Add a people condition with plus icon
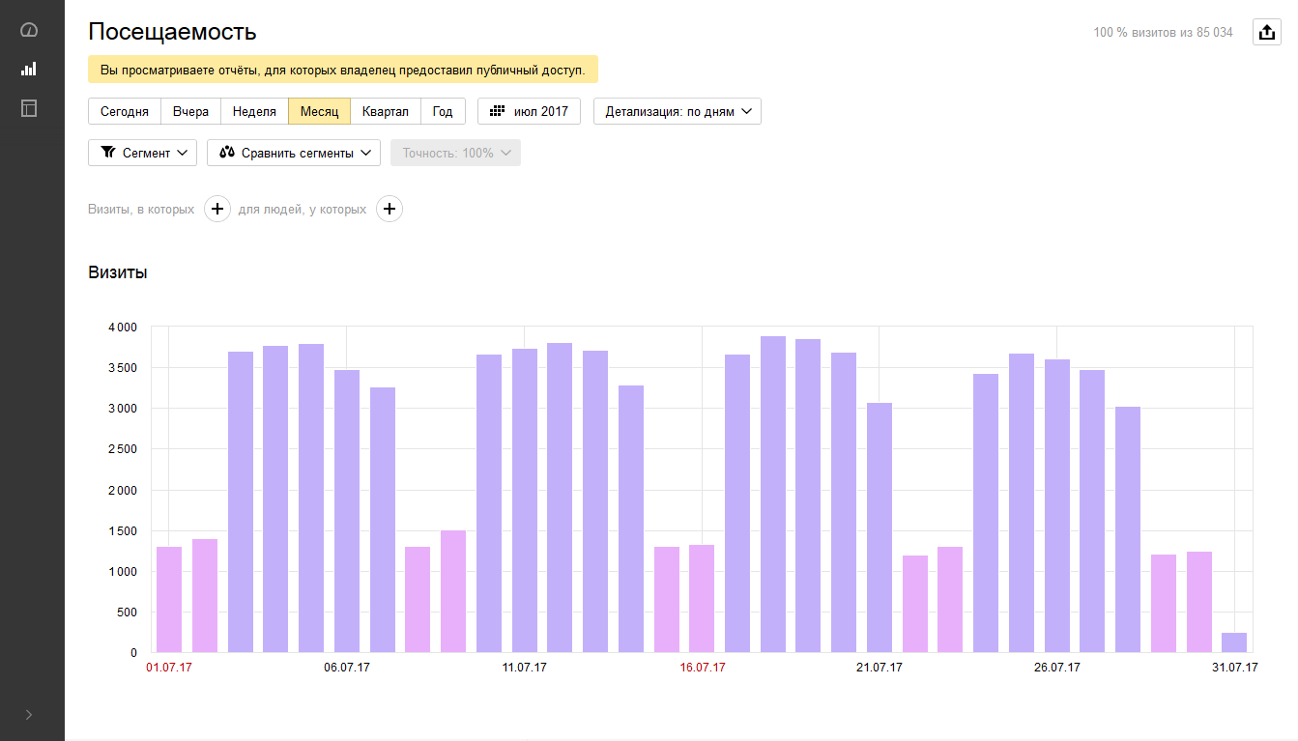Image resolution: width=1298 pixels, height=741 pixels. tap(389, 209)
